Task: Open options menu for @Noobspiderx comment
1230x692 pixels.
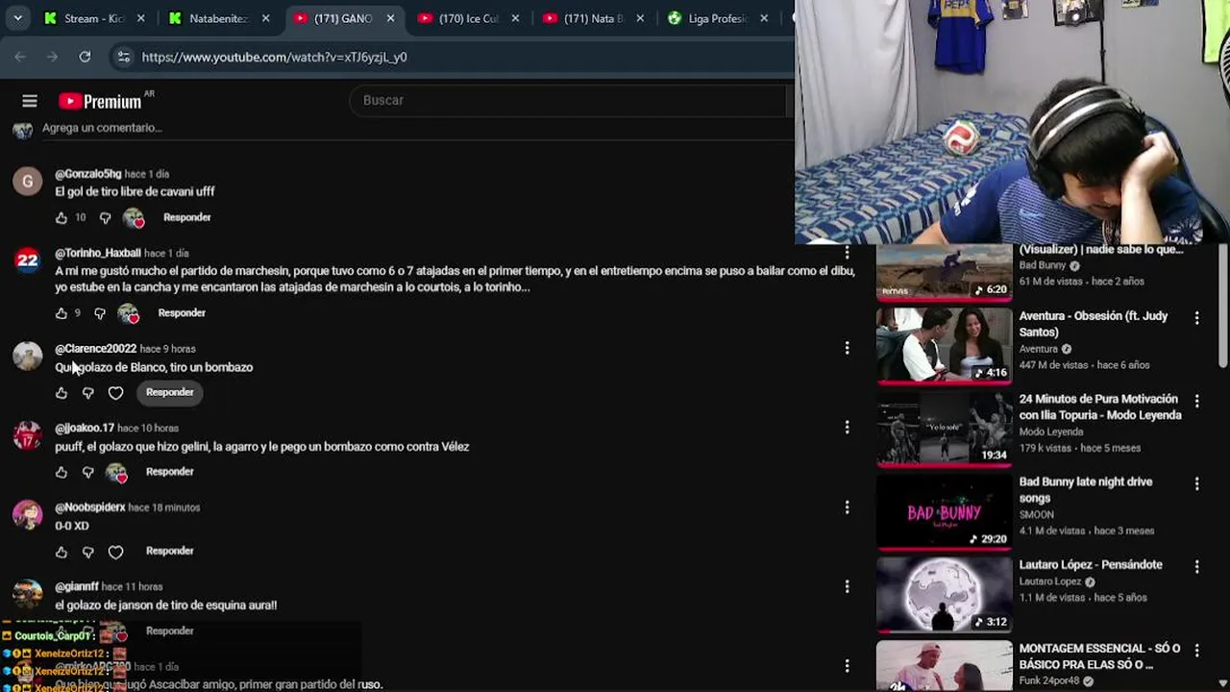Action: [847, 507]
